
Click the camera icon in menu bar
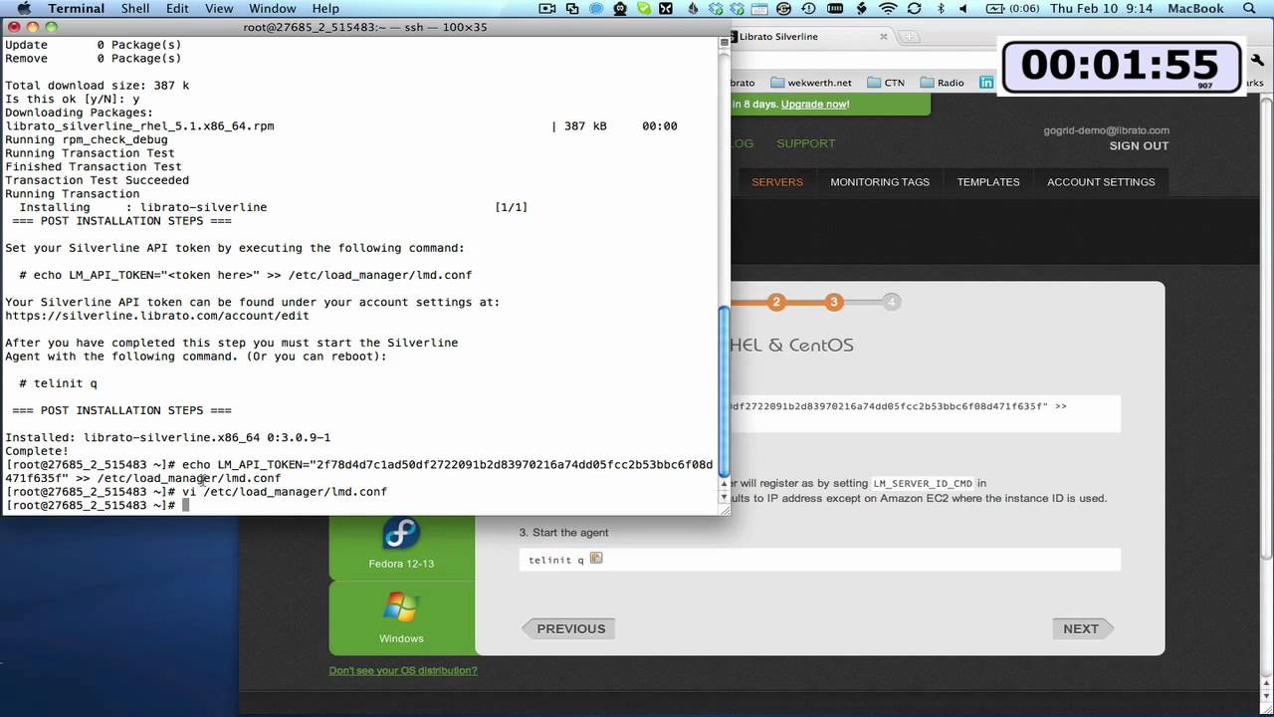coord(547,9)
